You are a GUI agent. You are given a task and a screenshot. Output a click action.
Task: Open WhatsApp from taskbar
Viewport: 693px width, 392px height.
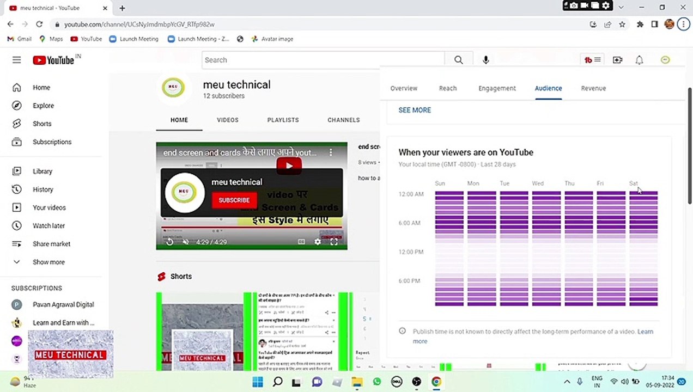coord(377,382)
